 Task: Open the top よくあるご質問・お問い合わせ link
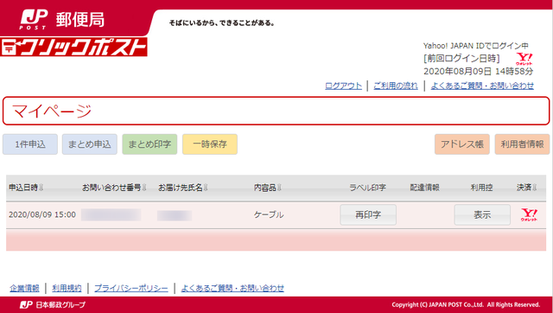point(482,86)
